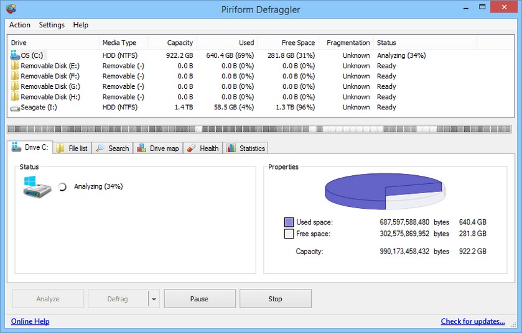Open the Help menu
This screenshot has width=522, height=333.
(x=80, y=25)
